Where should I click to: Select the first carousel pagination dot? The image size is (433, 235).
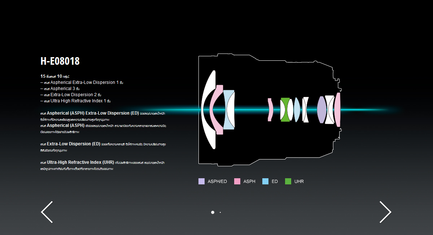213,212
